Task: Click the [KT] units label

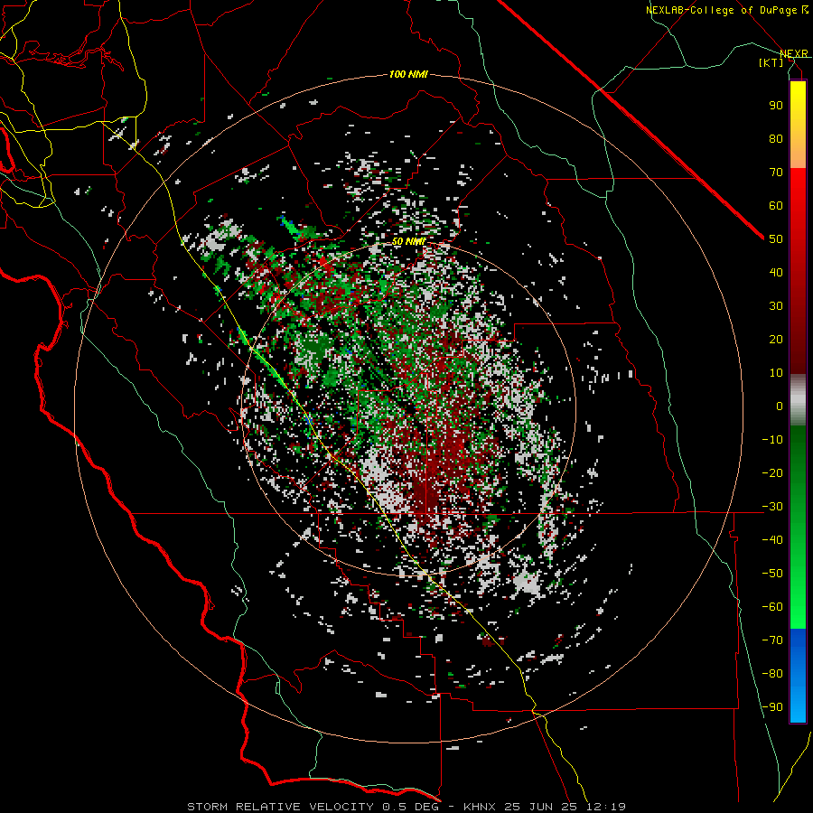Action: (x=771, y=62)
